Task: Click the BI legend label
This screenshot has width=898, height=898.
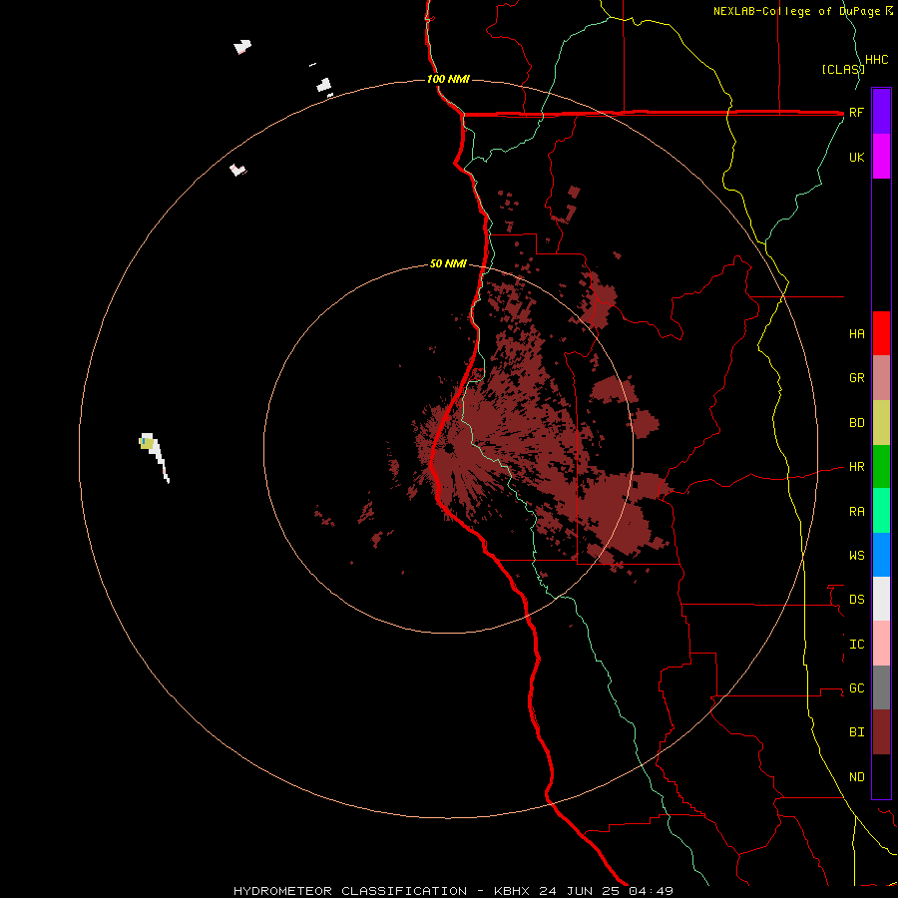Action: pos(856,732)
